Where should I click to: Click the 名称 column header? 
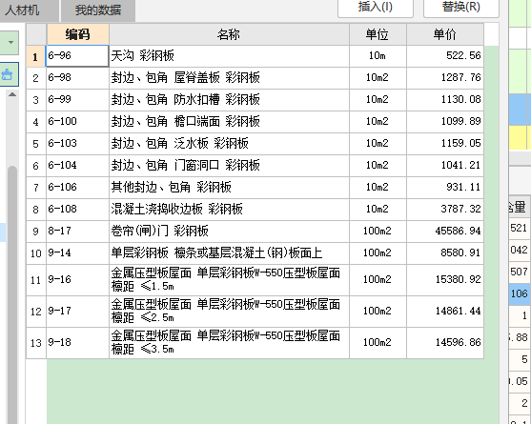(229, 34)
